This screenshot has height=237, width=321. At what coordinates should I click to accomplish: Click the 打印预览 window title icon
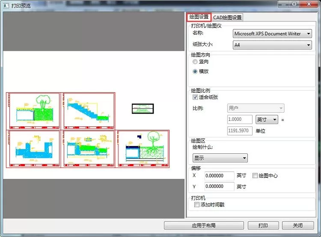click(x=6, y=5)
